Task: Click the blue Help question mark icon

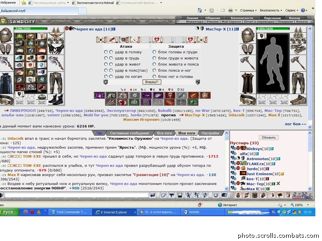Action: [x=303, y=10]
